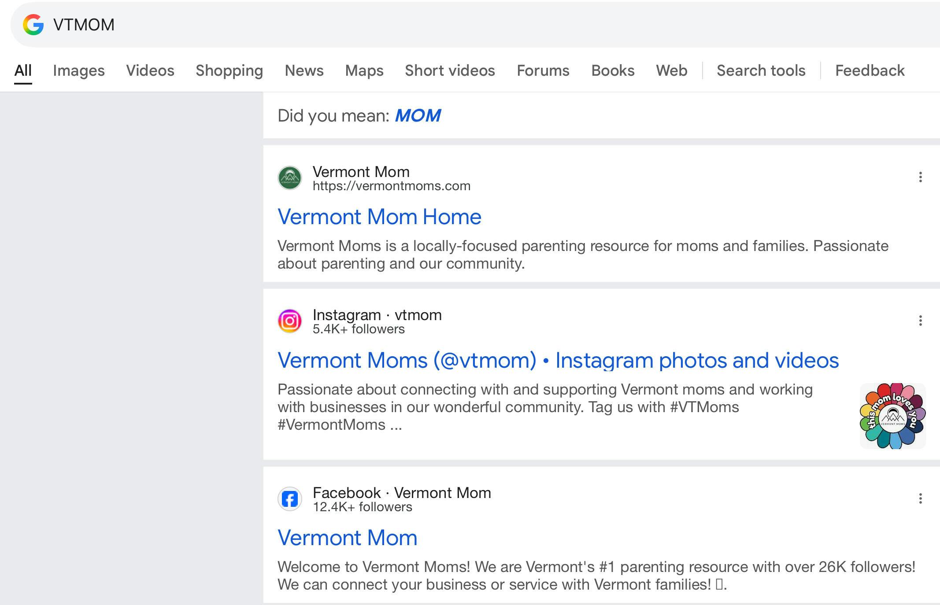Click the "MOM" did-you-mean suggestion

pyautogui.click(x=418, y=116)
